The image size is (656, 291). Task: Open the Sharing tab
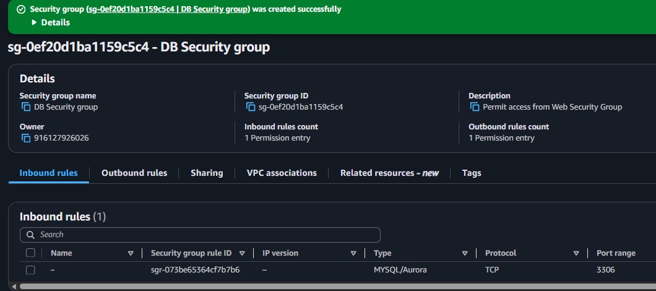pyautogui.click(x=207, y=173)
